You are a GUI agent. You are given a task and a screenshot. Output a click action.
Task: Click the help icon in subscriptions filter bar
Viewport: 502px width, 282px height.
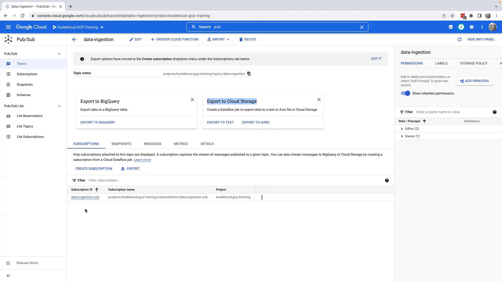click(387, 180)
